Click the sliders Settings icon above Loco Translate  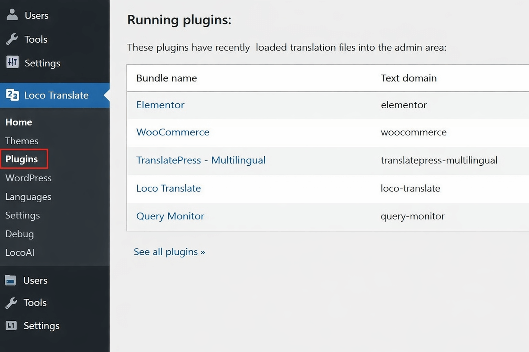point(12,63)
